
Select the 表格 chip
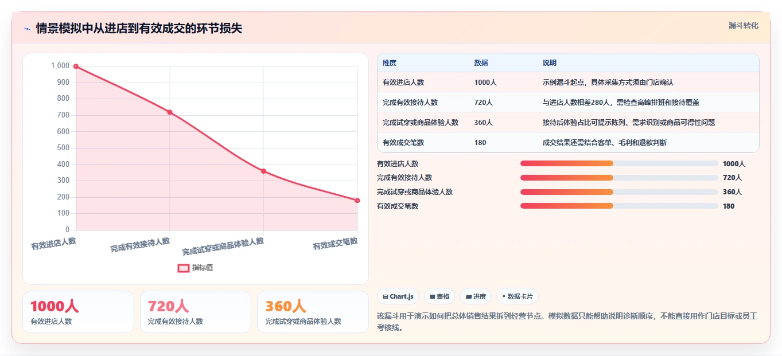click(439, 296)
